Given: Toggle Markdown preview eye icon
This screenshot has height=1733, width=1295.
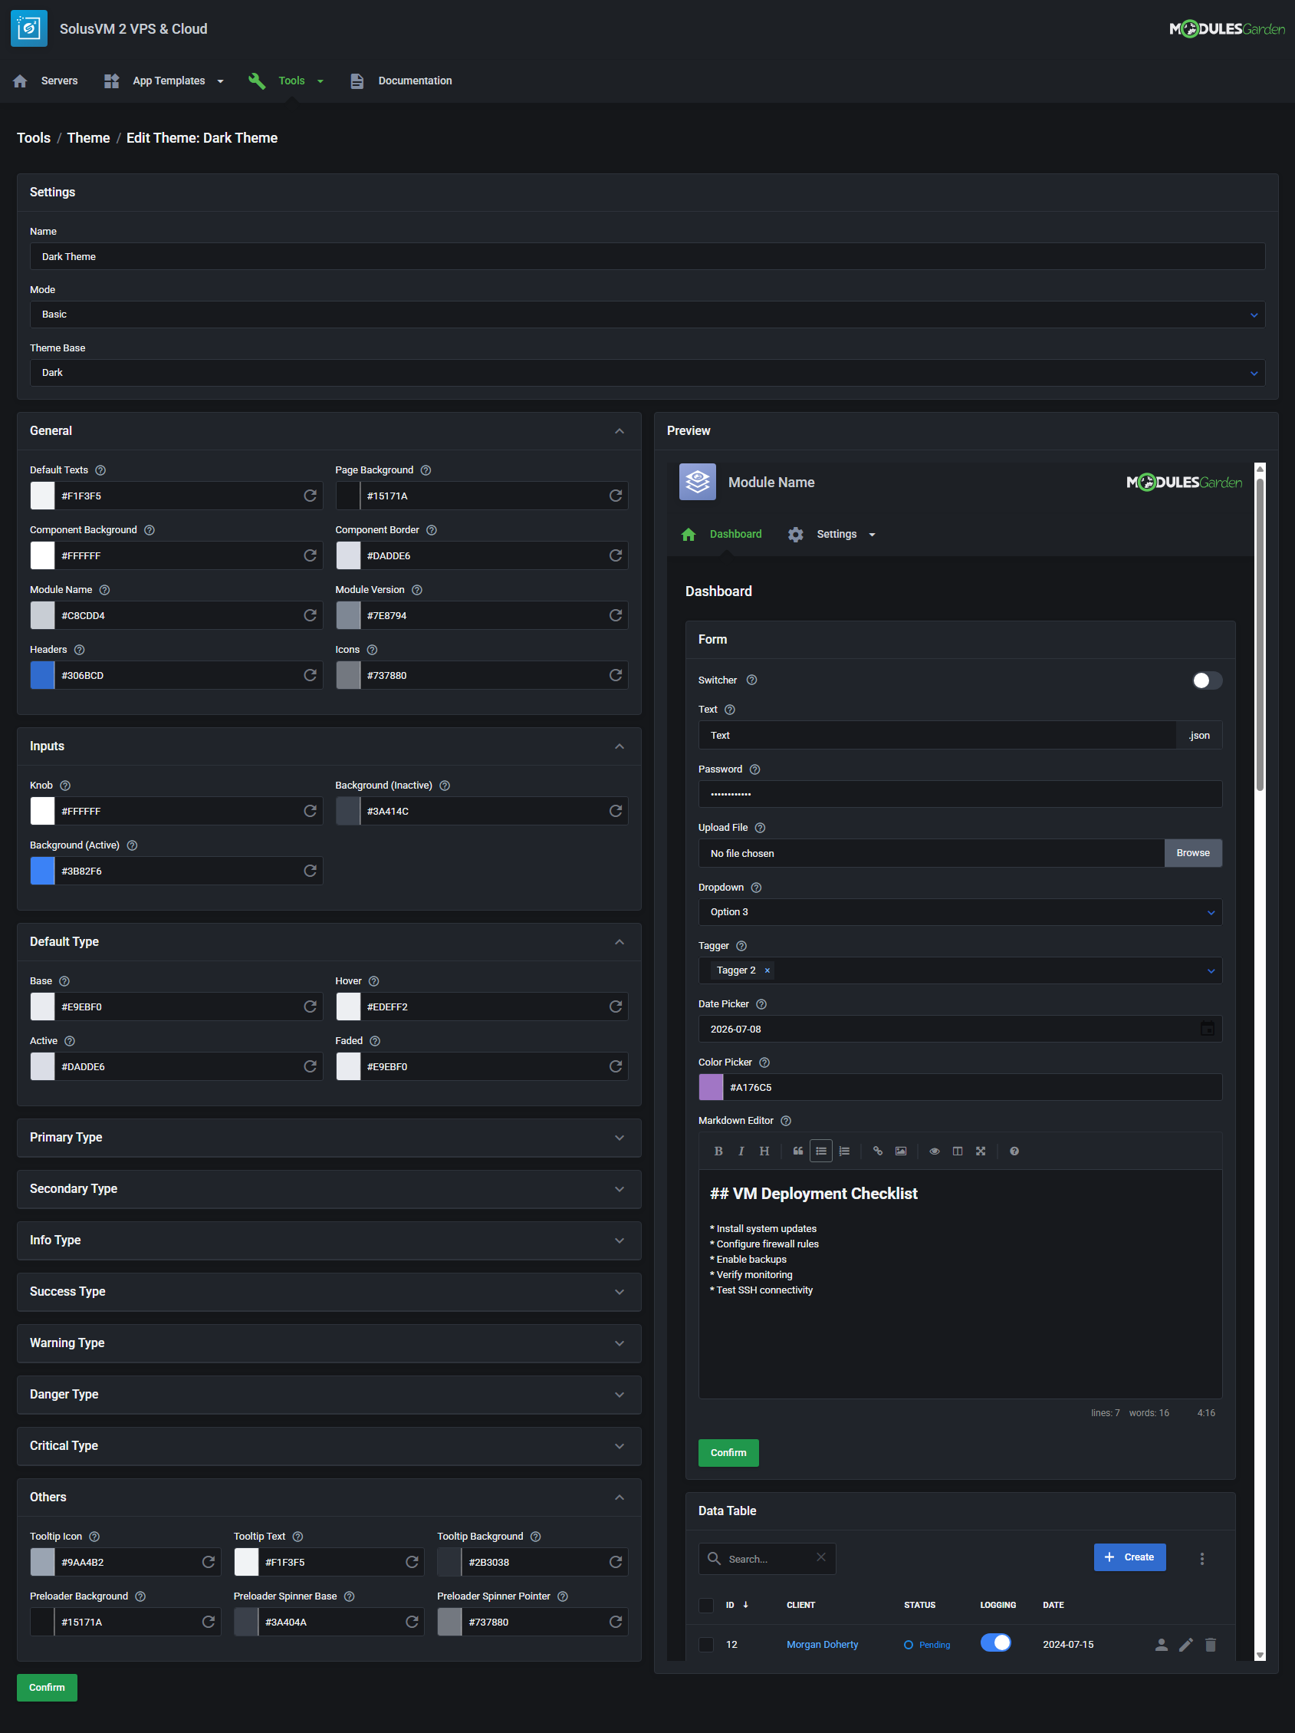Looking at the screenshot, I should point(934,1151).
